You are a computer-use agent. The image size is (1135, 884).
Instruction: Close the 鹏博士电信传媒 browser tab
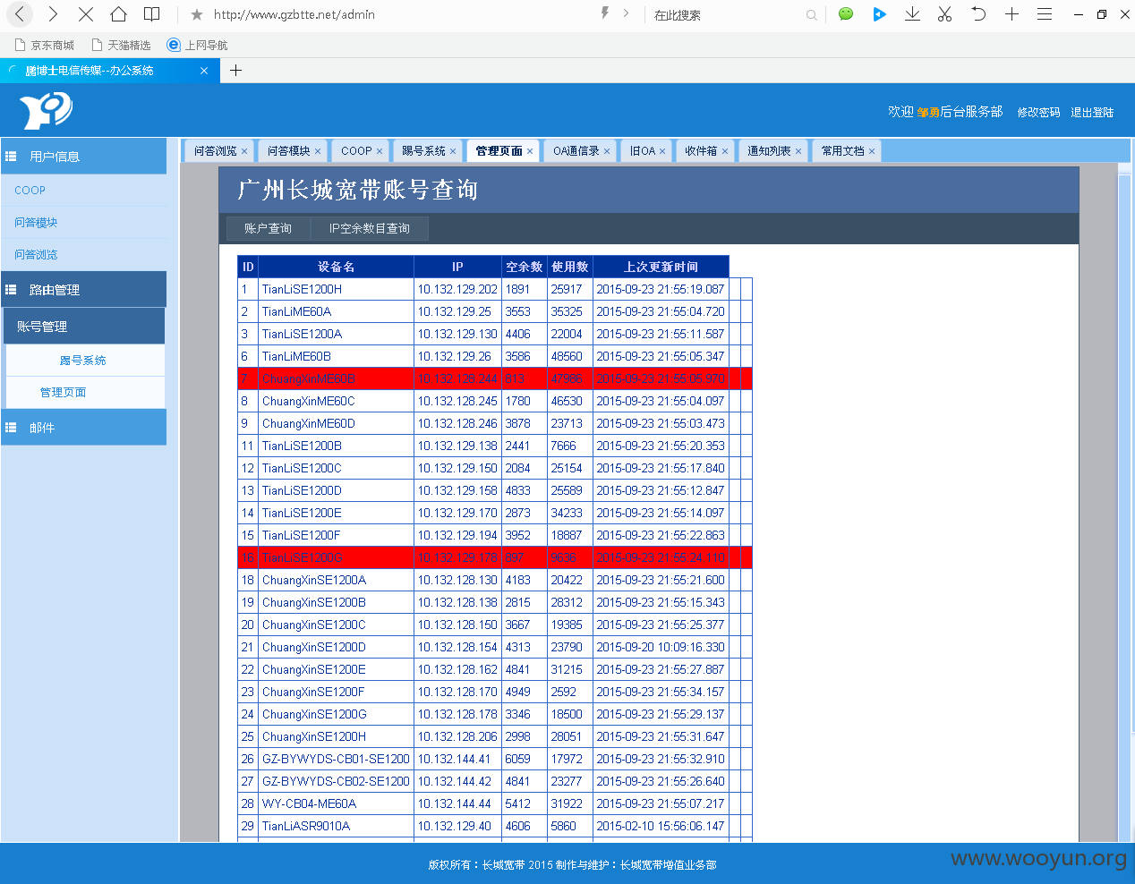pyautogui.click(x=204, y=71)
